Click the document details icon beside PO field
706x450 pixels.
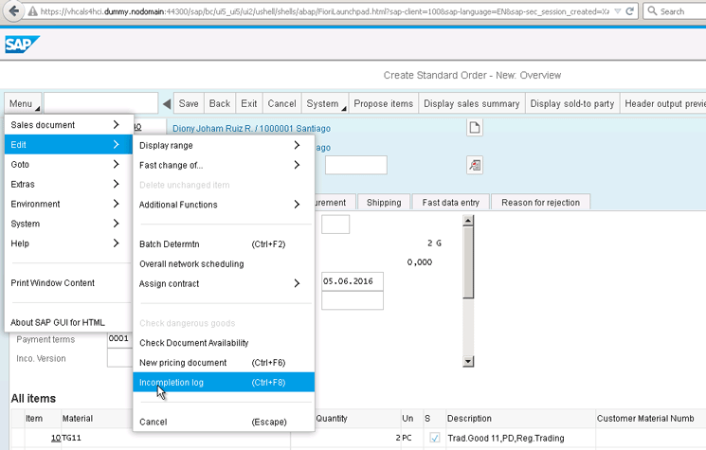click(x=475, y=166)
